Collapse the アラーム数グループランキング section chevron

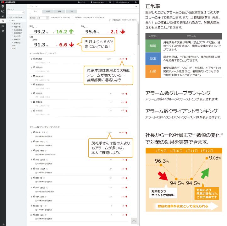point(133,54)
